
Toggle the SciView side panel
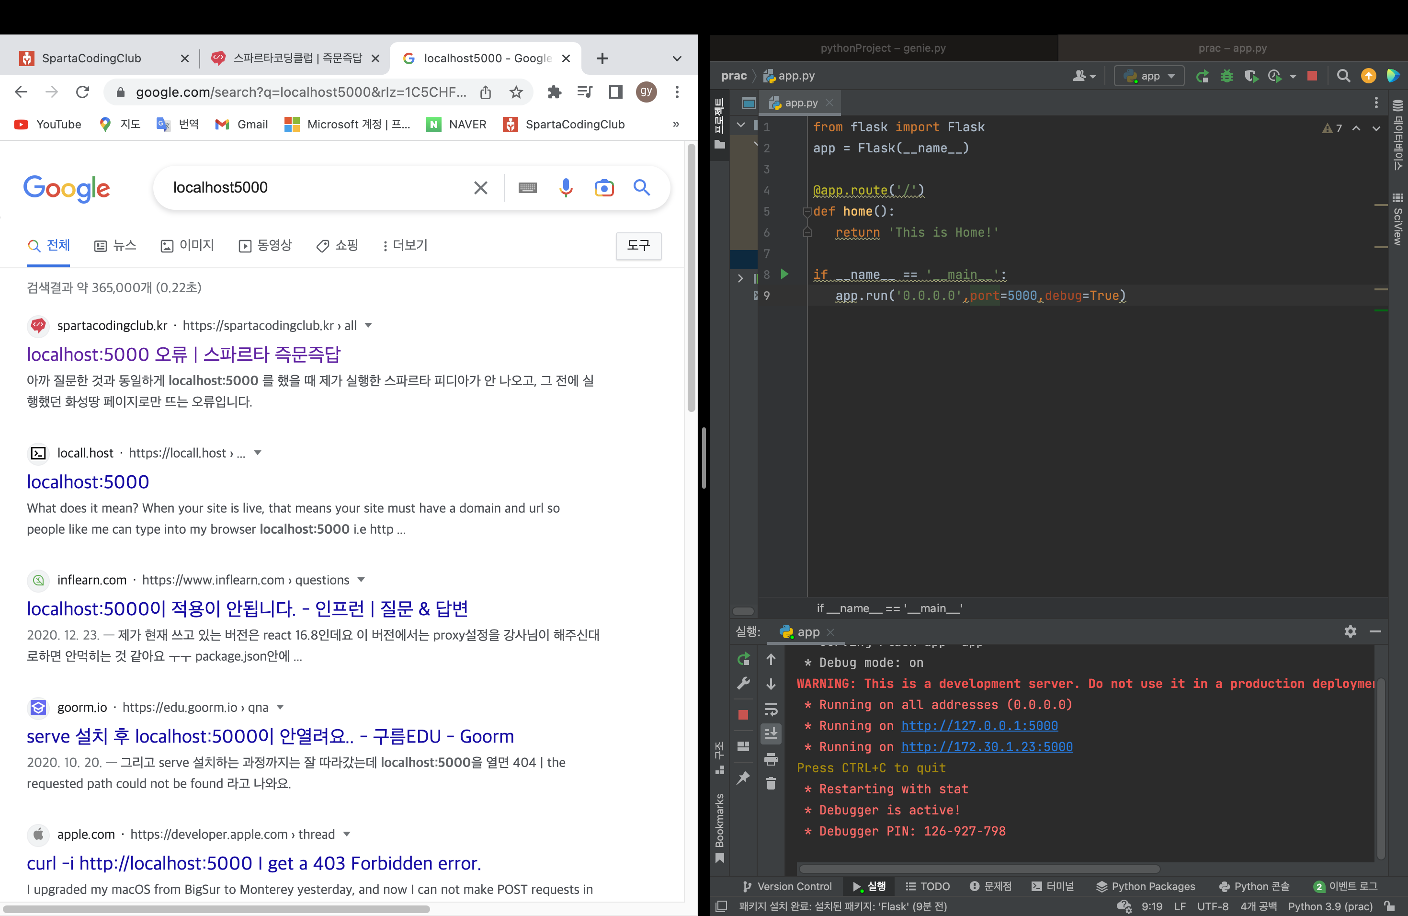(x=1398, y=219)
